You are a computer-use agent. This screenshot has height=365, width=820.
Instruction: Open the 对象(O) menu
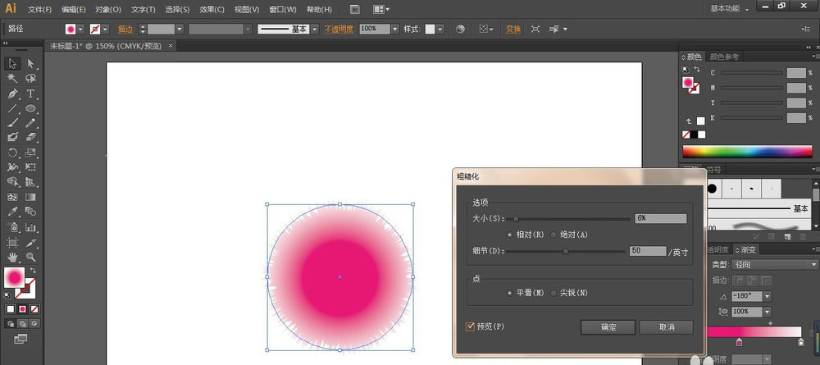(108, 9)
